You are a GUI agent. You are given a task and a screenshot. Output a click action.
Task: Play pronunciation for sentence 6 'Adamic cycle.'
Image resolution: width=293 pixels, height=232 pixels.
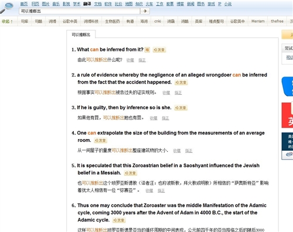pyautogui.click(x=119, y=220)
